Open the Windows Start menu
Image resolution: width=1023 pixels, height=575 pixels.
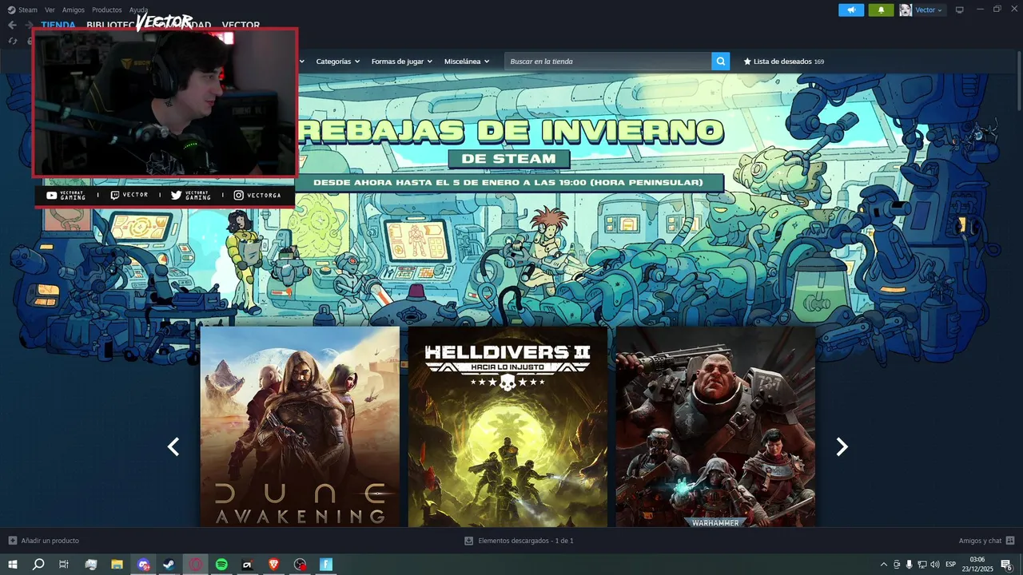click(12, 565)
